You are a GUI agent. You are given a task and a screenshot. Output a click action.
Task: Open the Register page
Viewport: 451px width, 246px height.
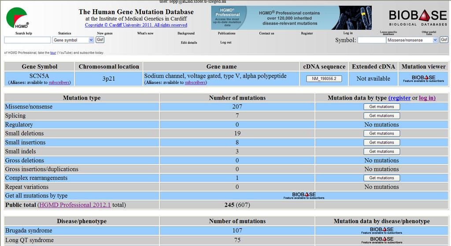point(307,33)
